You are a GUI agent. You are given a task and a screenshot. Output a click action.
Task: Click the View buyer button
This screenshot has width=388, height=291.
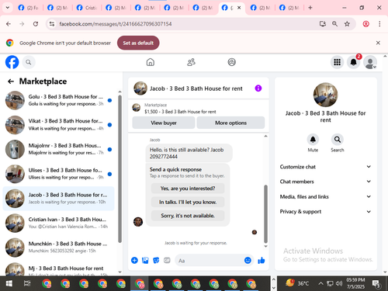click(164, 123)
